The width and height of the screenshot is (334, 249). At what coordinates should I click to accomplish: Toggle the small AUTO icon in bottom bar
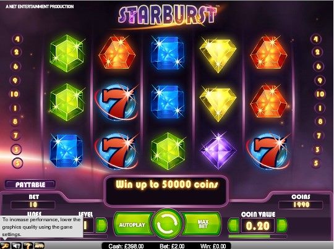coord(39,245)
